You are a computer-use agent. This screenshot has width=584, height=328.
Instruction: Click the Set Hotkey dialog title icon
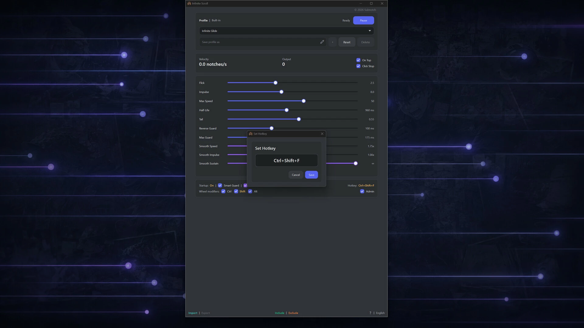251,134
